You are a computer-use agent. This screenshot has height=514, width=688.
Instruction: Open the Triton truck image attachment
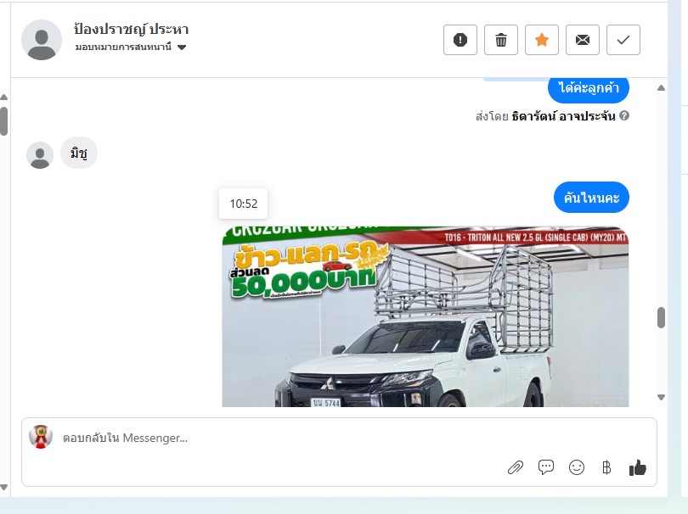pos(426,317)
